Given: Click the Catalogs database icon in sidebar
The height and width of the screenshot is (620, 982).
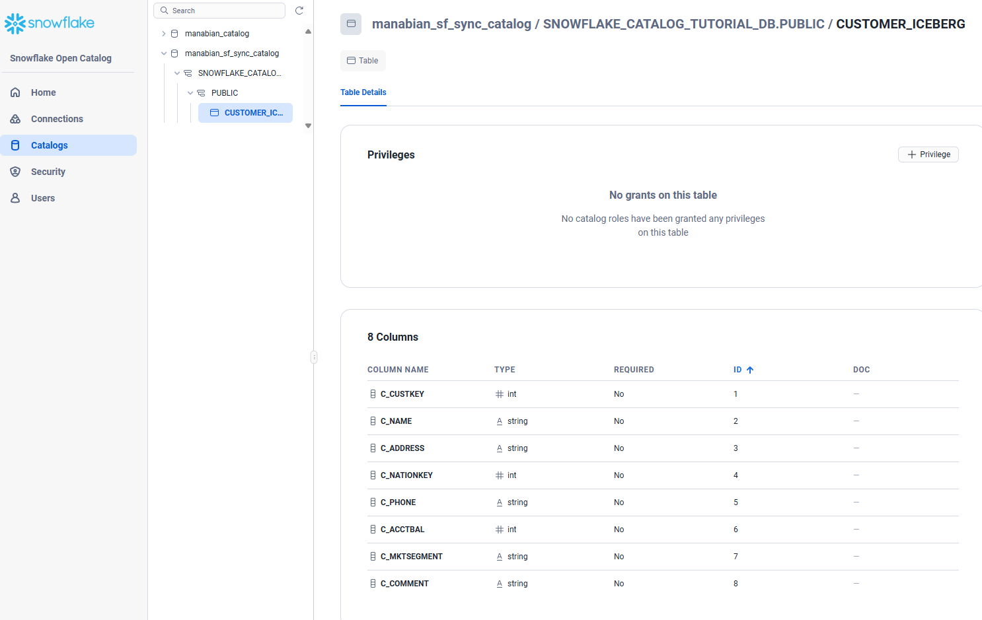Looking at the screenshot, I should pyautogui.click(x=15, y=145).
